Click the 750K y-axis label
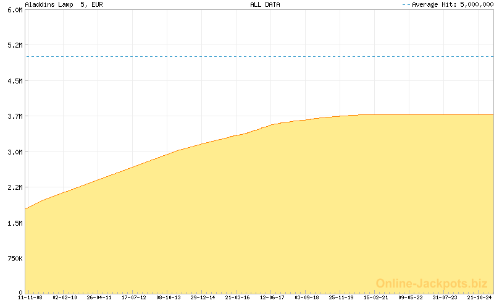Image resolution: width=494 pixels, height=303 pixels. coord(14,258)
